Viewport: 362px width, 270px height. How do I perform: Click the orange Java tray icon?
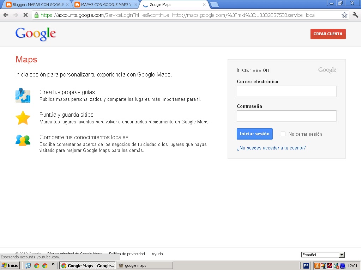[317, 266]
